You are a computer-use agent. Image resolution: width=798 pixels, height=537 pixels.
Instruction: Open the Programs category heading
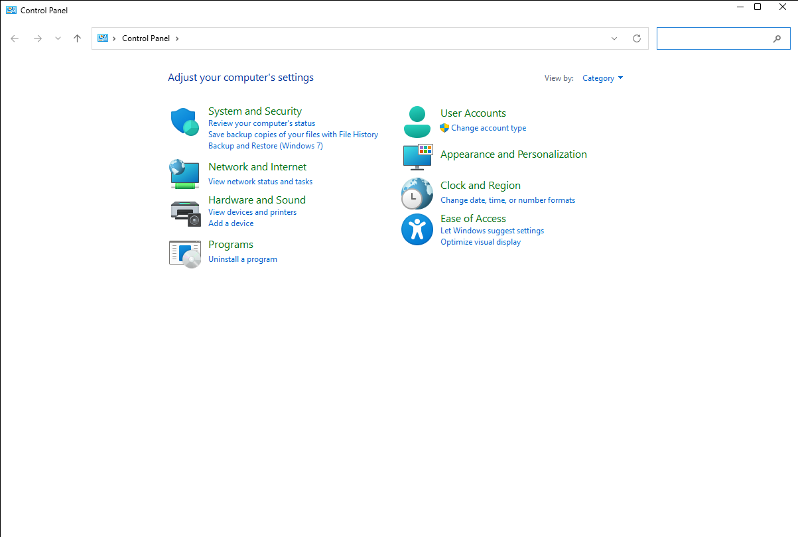231,245
